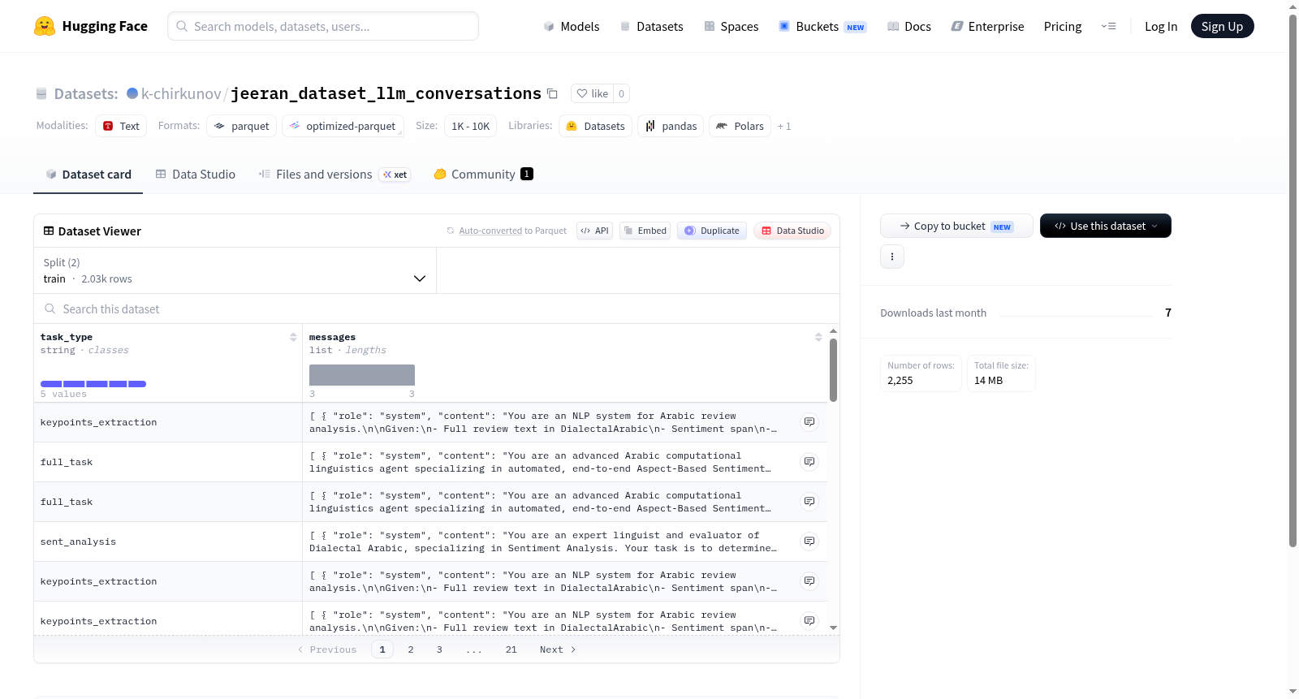Switch to the Data Studio tab

click(x=195, y=174)
